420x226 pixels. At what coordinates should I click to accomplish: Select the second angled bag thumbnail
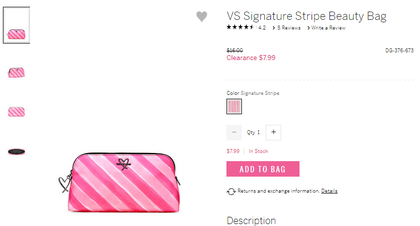point(16,72)
